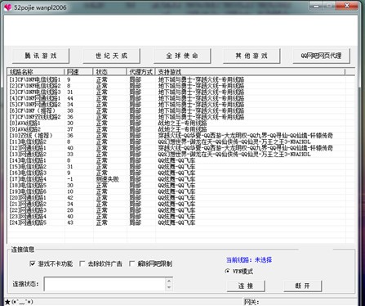Click inside the 连接状态 text field
The width and height of the screenshot is (365, 306).
point(105,284)
